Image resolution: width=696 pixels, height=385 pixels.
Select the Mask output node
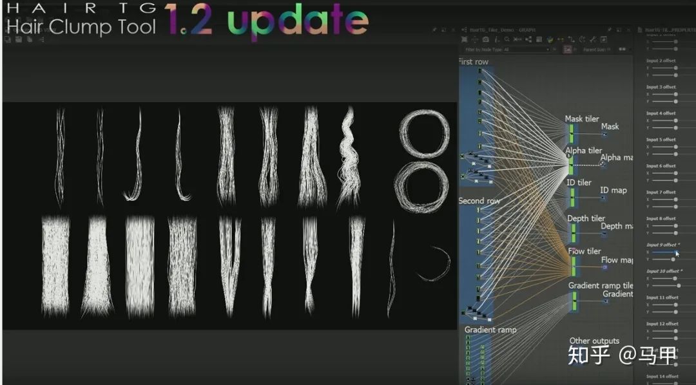[x=604, y=134]
